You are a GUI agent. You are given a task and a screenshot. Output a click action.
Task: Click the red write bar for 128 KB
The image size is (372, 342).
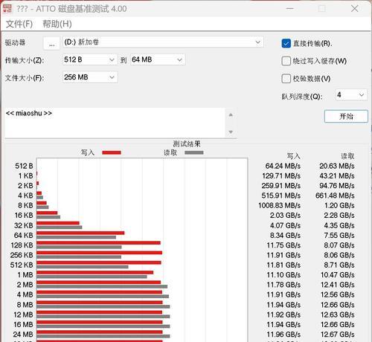pos(98,242)
